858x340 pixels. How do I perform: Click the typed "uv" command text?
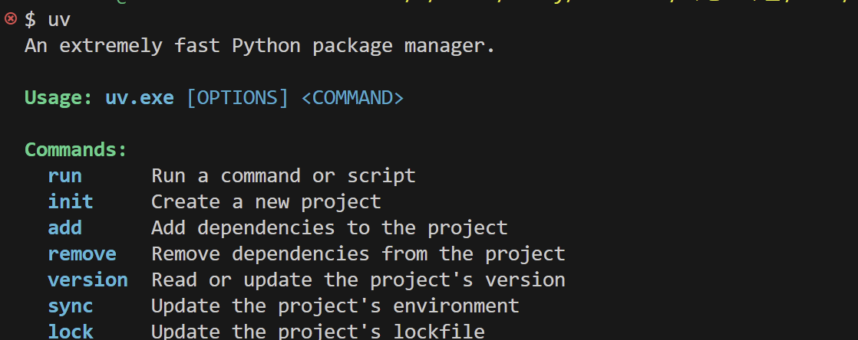pyautogui.click(x=58, y=20)
